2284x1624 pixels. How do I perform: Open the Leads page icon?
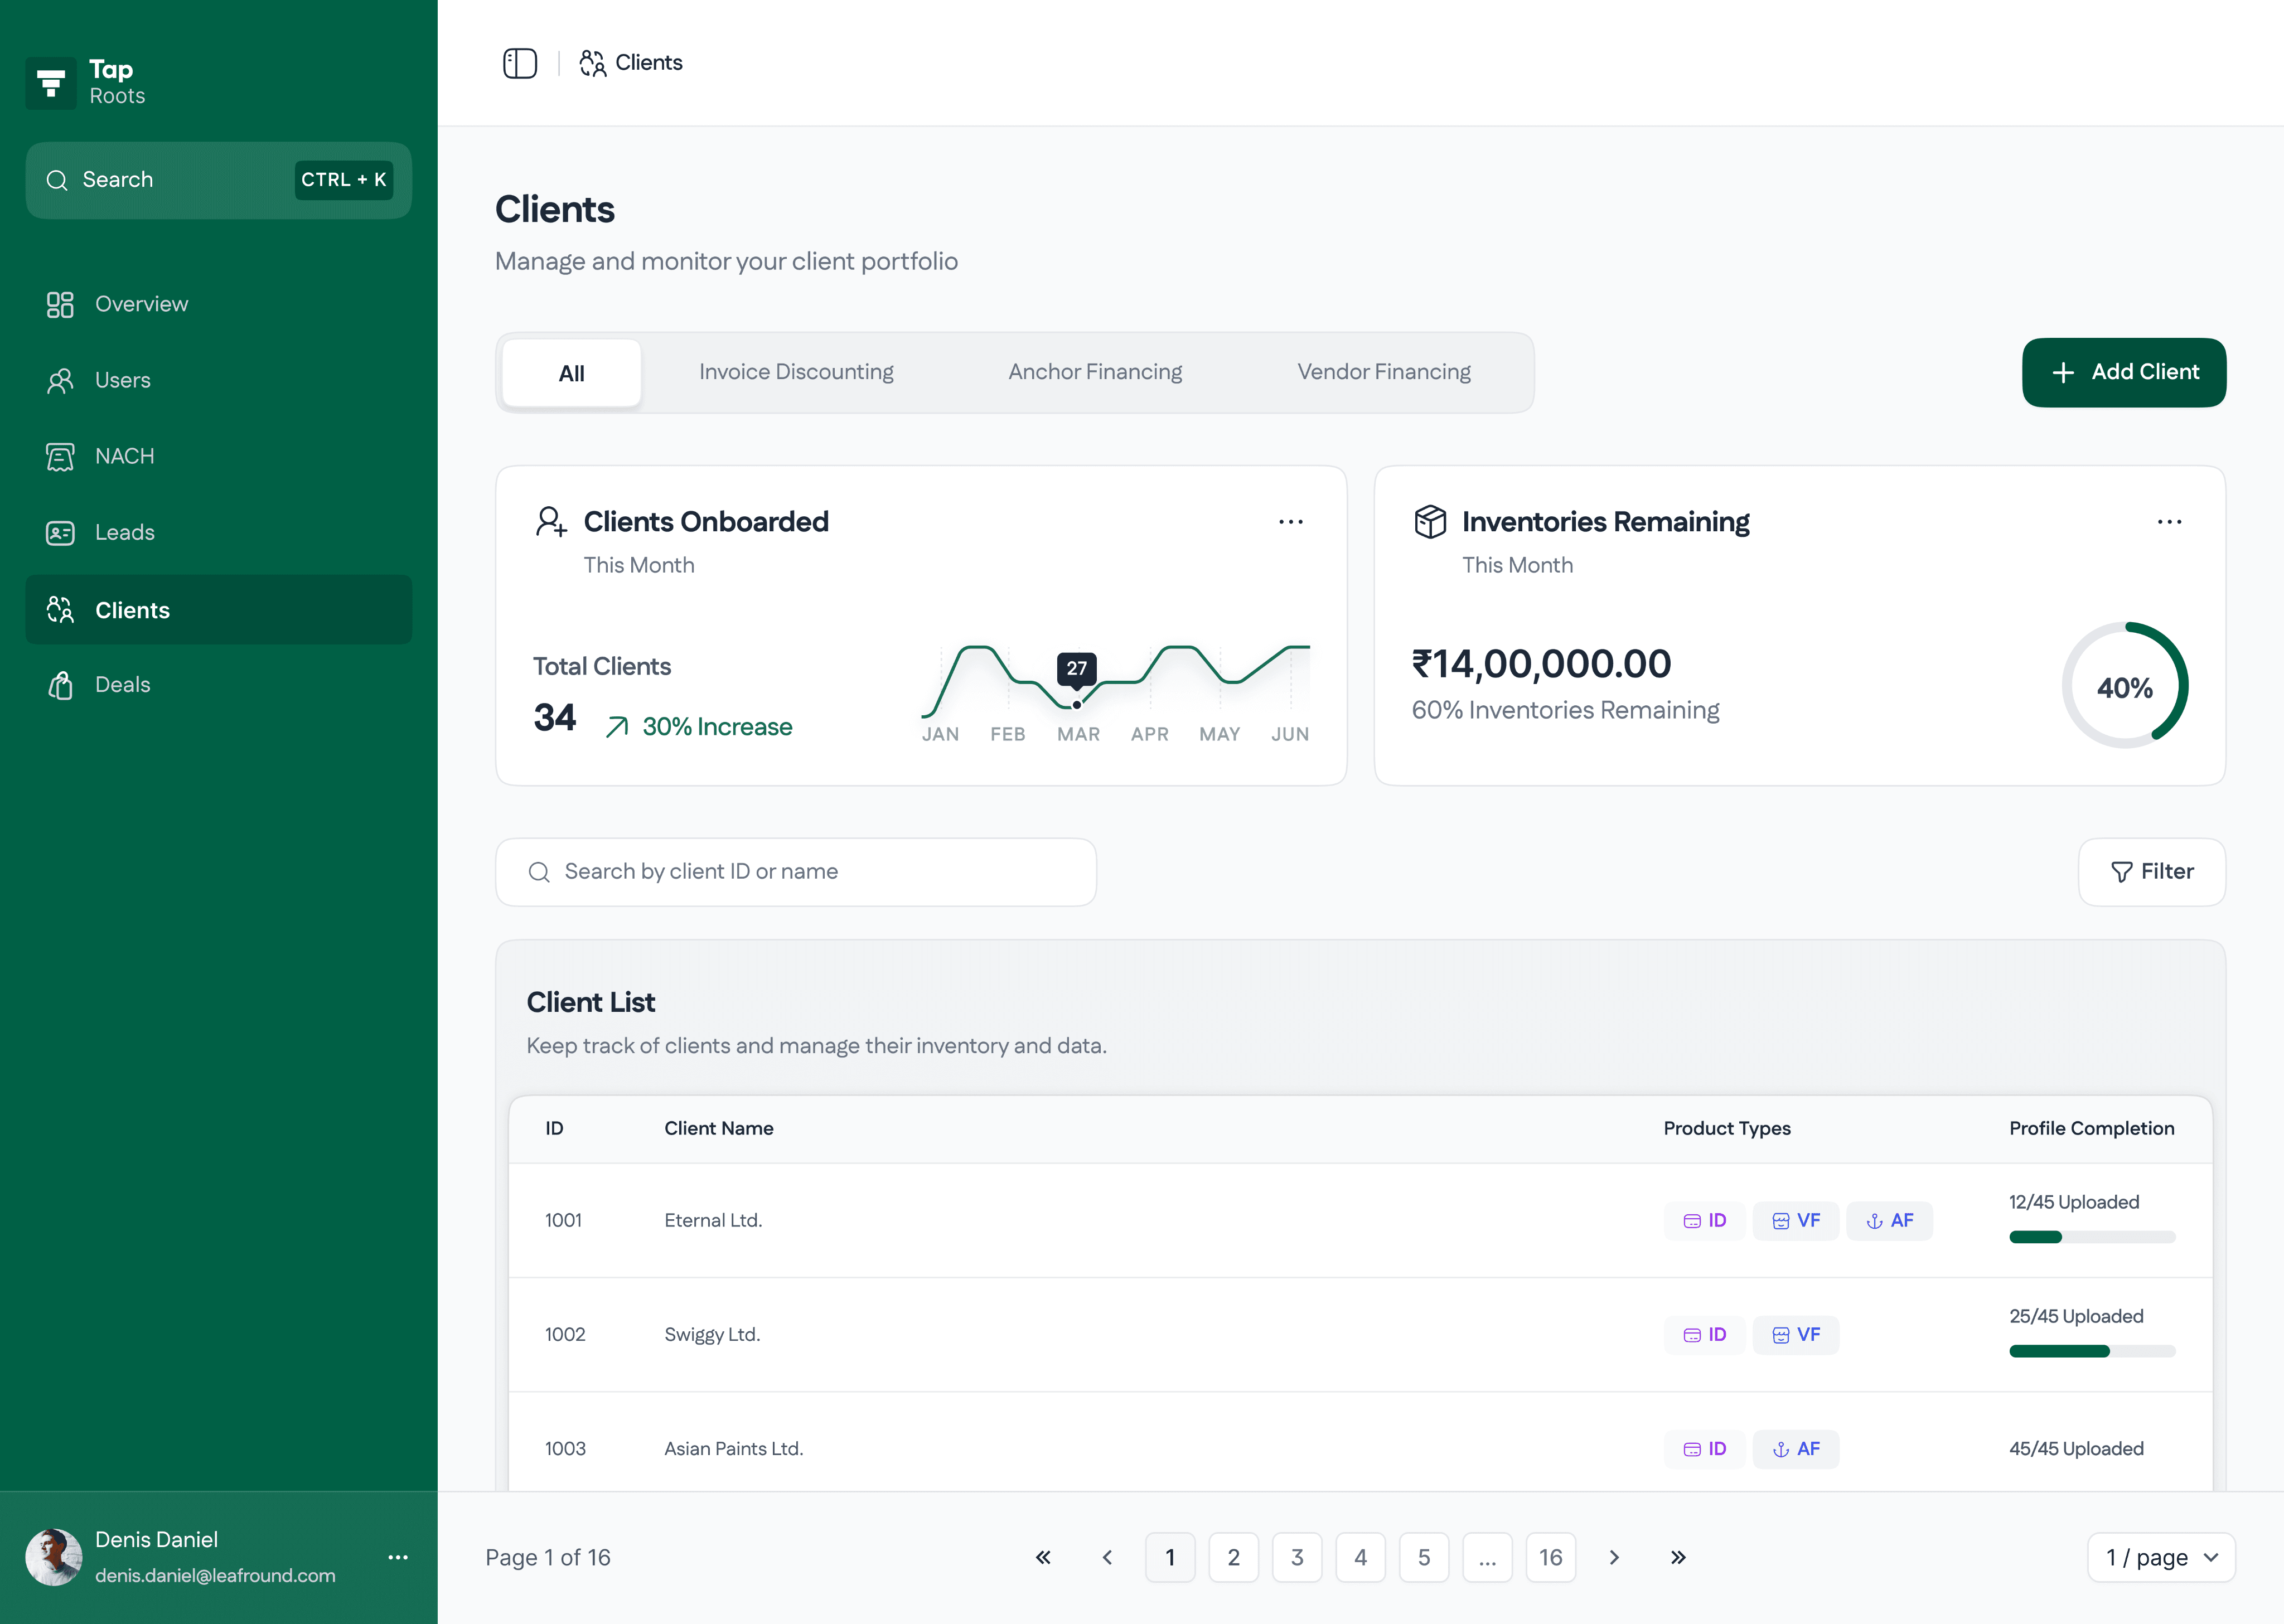point(60,533)
